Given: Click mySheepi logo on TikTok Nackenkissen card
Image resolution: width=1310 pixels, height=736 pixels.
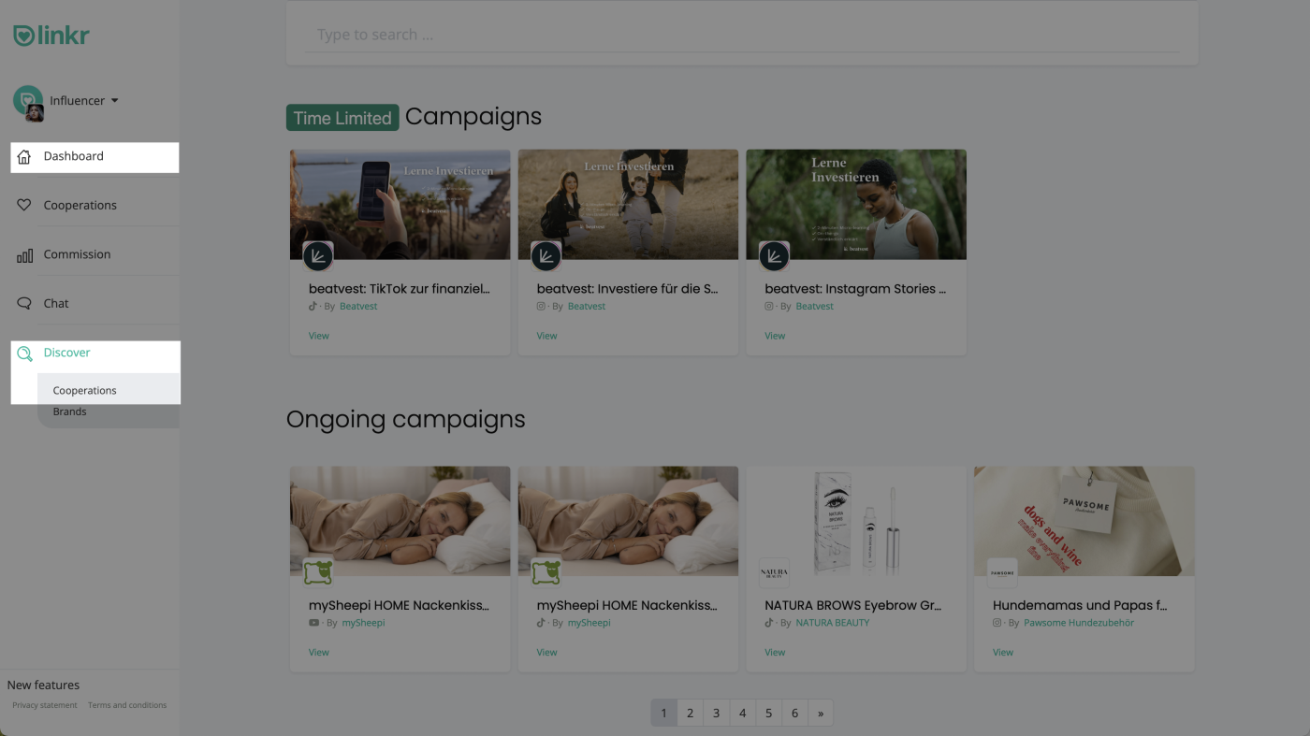Looking at the screenshot, I should (x=546, y=572).
